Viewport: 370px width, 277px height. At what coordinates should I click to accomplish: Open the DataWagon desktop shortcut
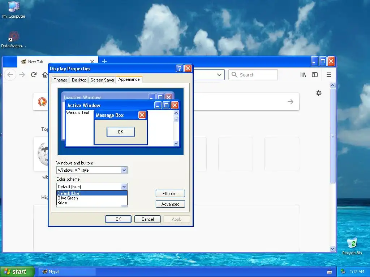[14, 40]
